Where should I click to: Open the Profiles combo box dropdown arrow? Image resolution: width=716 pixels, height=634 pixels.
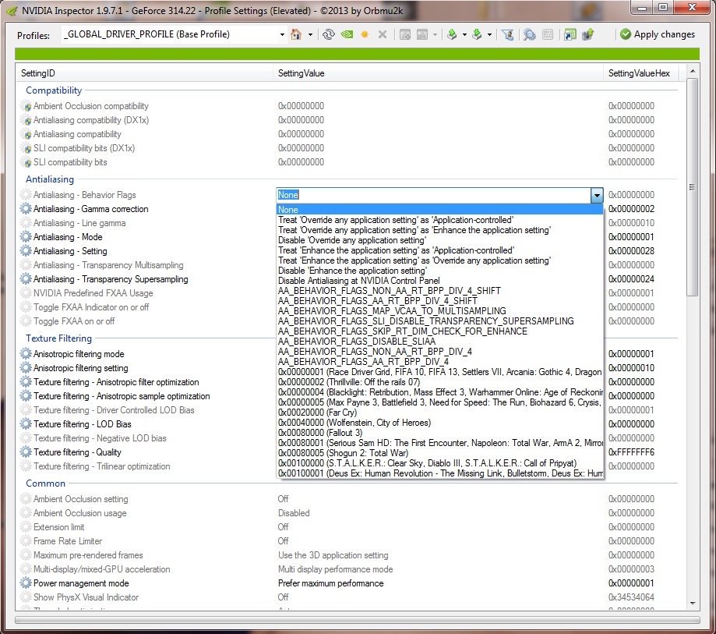click(282, 35)
